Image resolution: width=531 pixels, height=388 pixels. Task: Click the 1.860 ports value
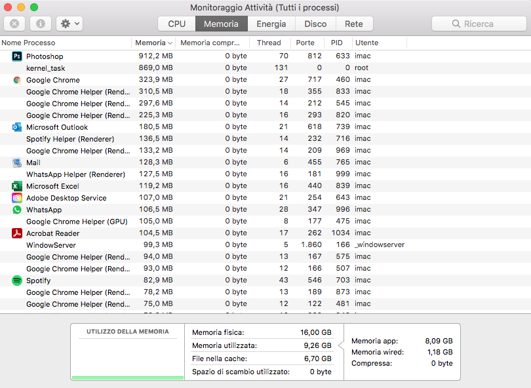[311, 244]
